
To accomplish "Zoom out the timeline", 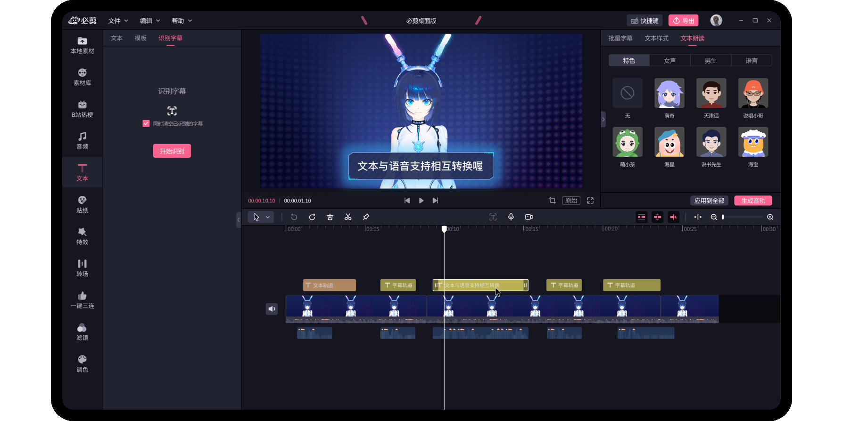I will pyautogui.click(x=714, y=217).
